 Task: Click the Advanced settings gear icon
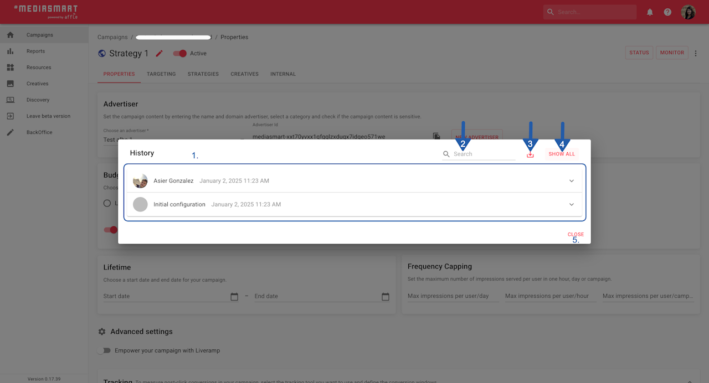tap(102, 332)
